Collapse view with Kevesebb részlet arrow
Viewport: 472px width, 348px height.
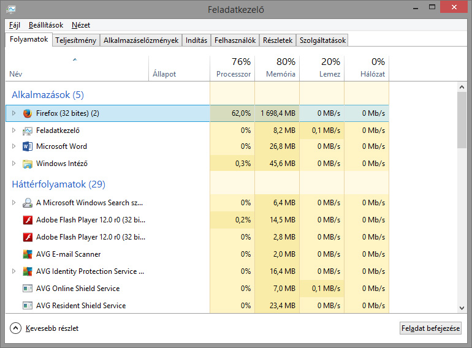coord(15,328)
